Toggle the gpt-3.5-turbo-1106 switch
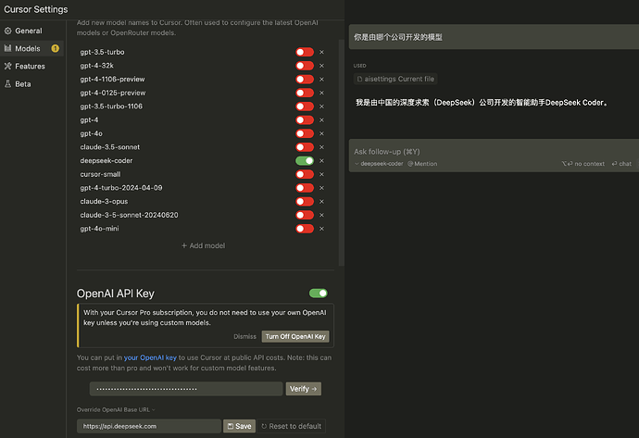The height and width of the screenshot is (438, 639). [305, 106]
